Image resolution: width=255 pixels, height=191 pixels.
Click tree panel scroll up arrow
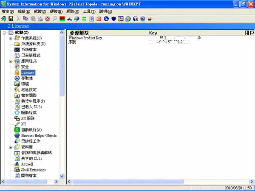62,33
